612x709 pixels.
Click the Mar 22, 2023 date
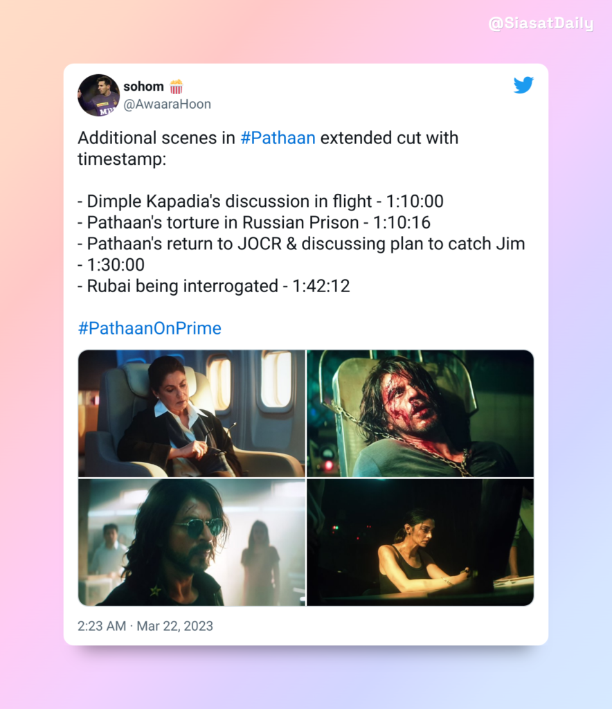pos(175,626)
